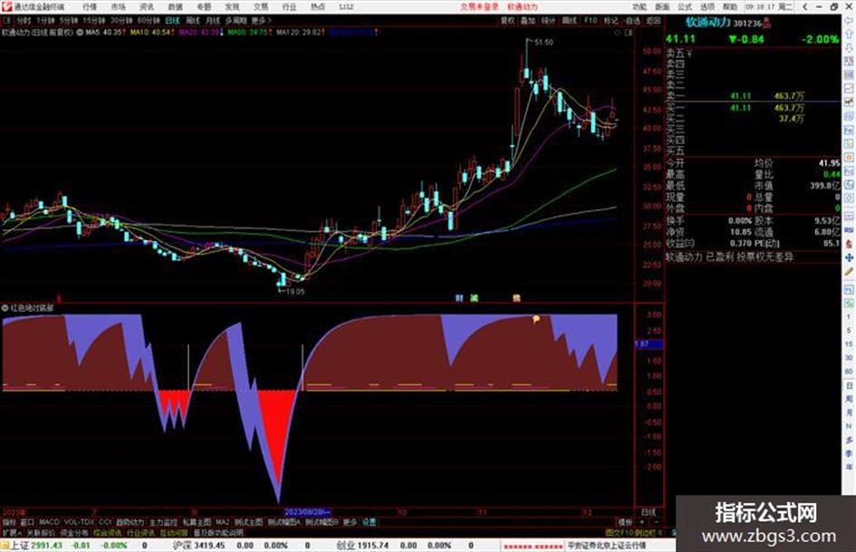Screen dimensions: 856x552
Task: Switch to MACD indicator tab
Action: click(49, 522)
